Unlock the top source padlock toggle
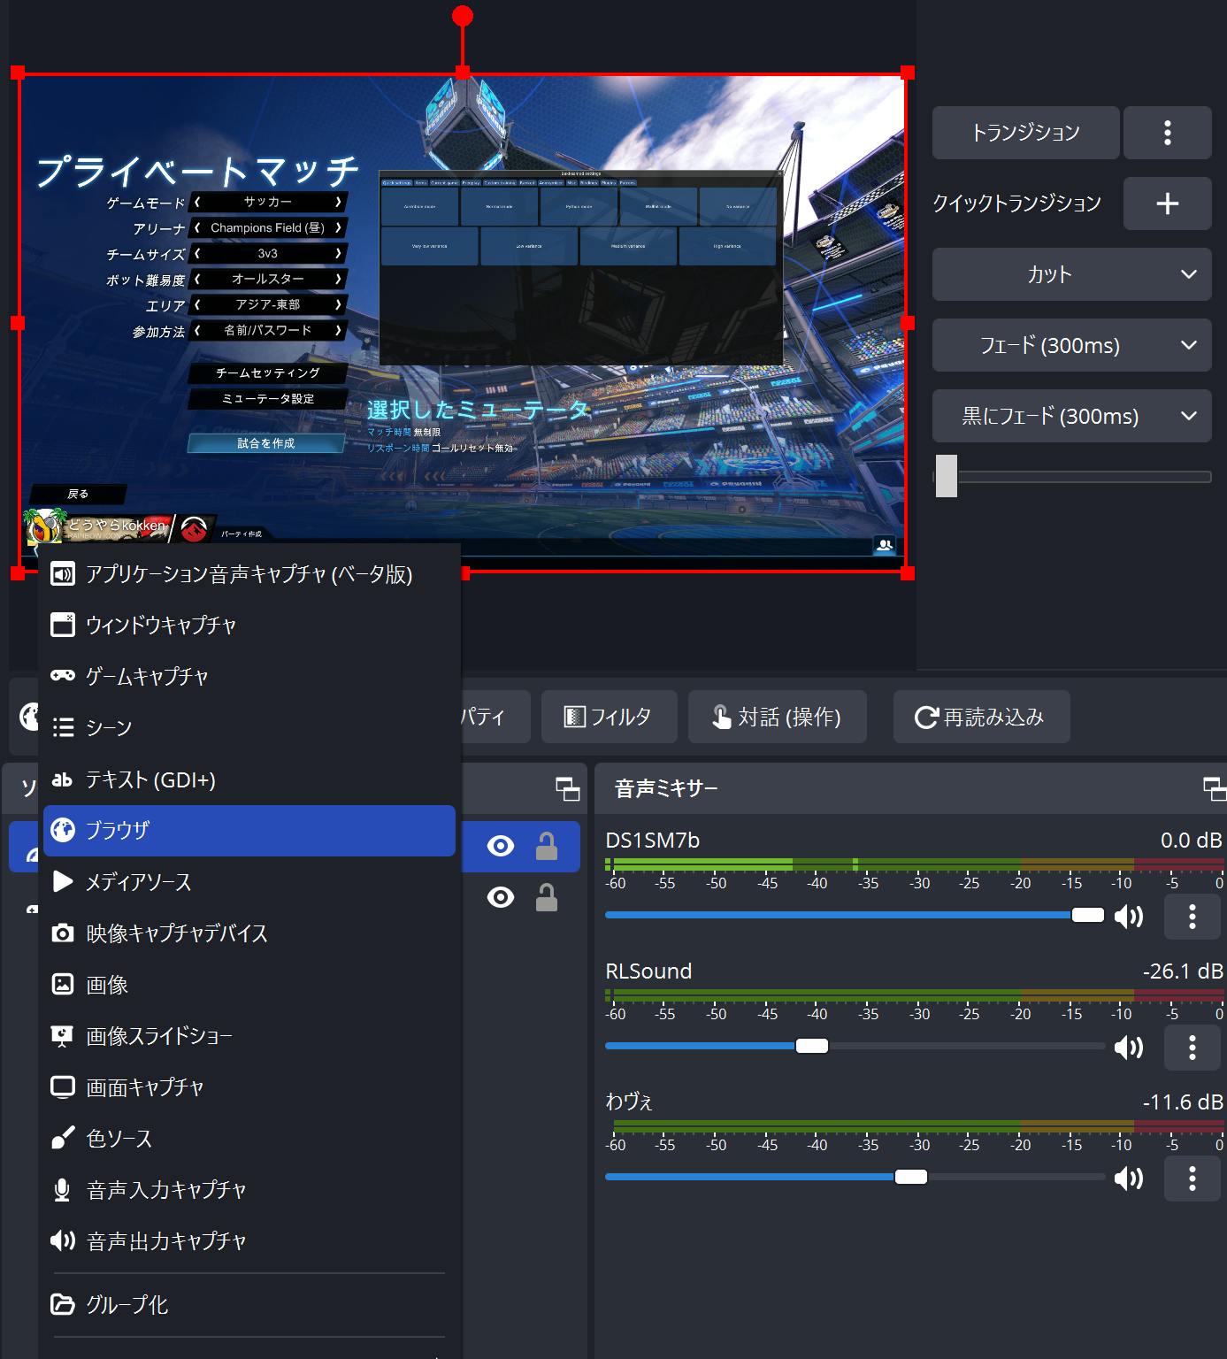 (x=546, y=846)
